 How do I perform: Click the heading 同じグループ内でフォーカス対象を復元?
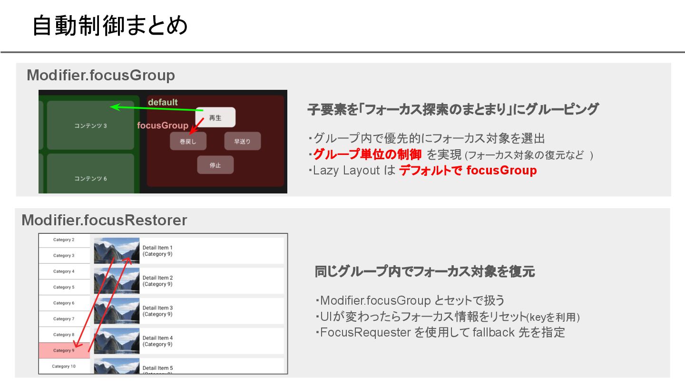click(425, 271)
